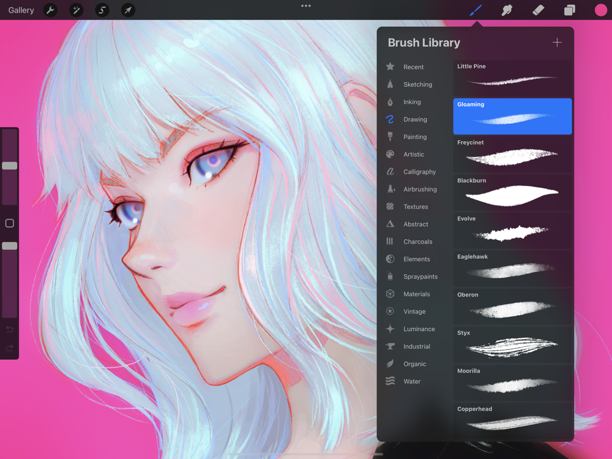Tap the square modify button on sidebar
The width and height of the screenshot is (612, 459).
pos(10,223)
